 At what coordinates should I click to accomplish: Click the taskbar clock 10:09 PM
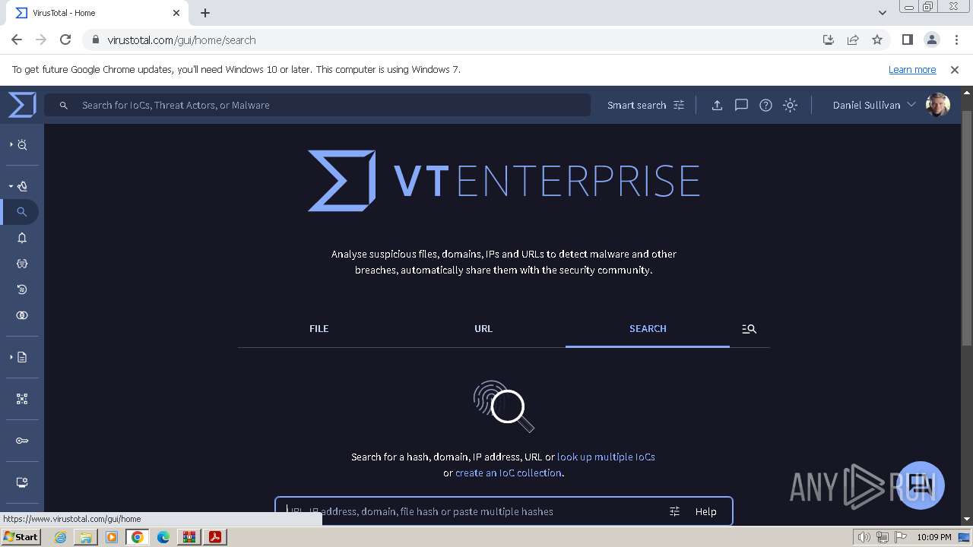(933, 537)
